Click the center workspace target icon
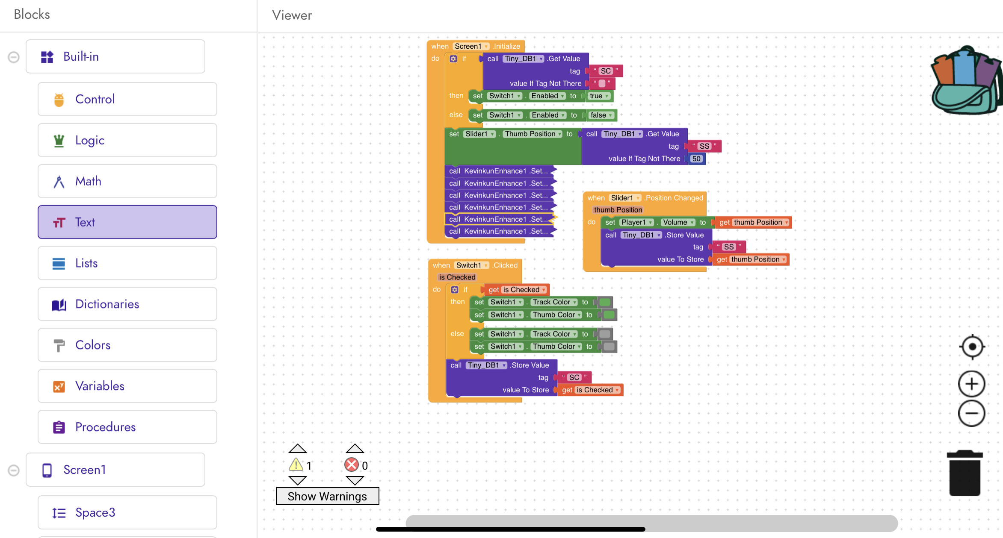1003x538 pixels. pos(972,347)
